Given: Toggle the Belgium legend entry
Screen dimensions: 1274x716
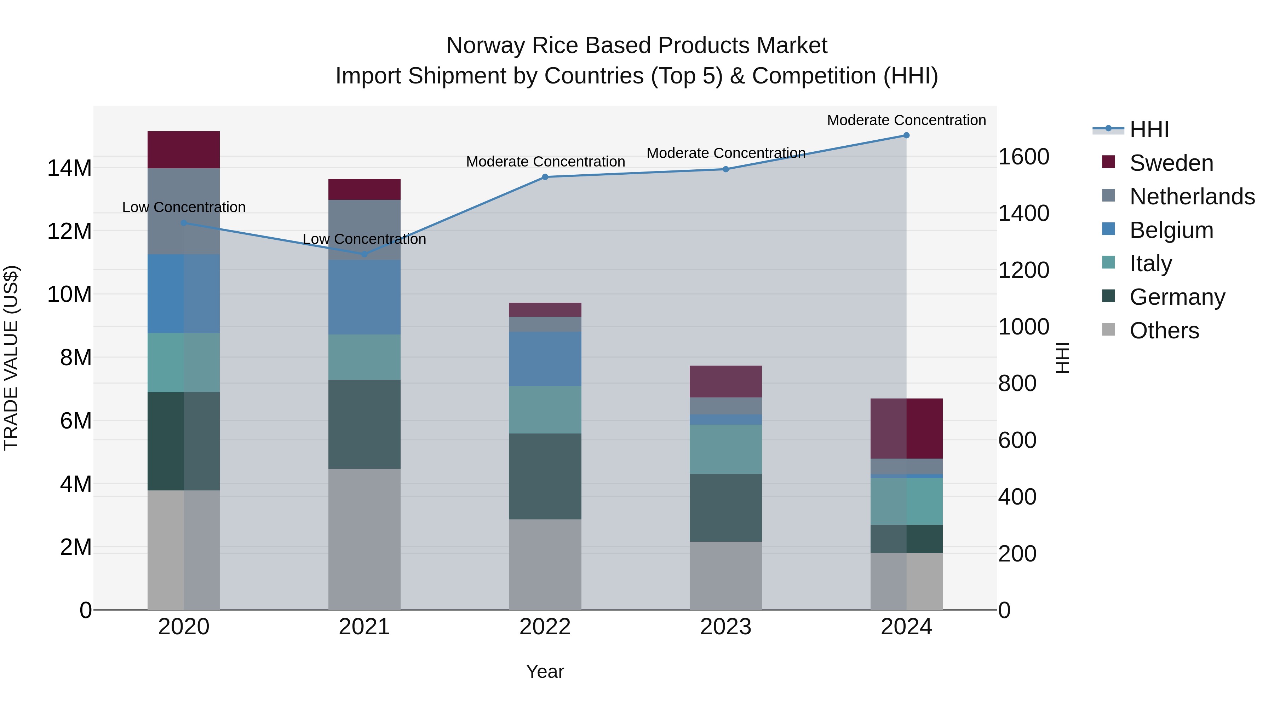Looking at the screenshot, I should (1158, 230).
